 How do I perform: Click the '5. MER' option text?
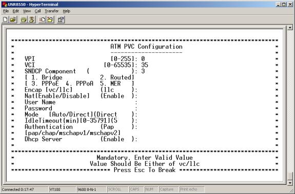tap(110, 83)
